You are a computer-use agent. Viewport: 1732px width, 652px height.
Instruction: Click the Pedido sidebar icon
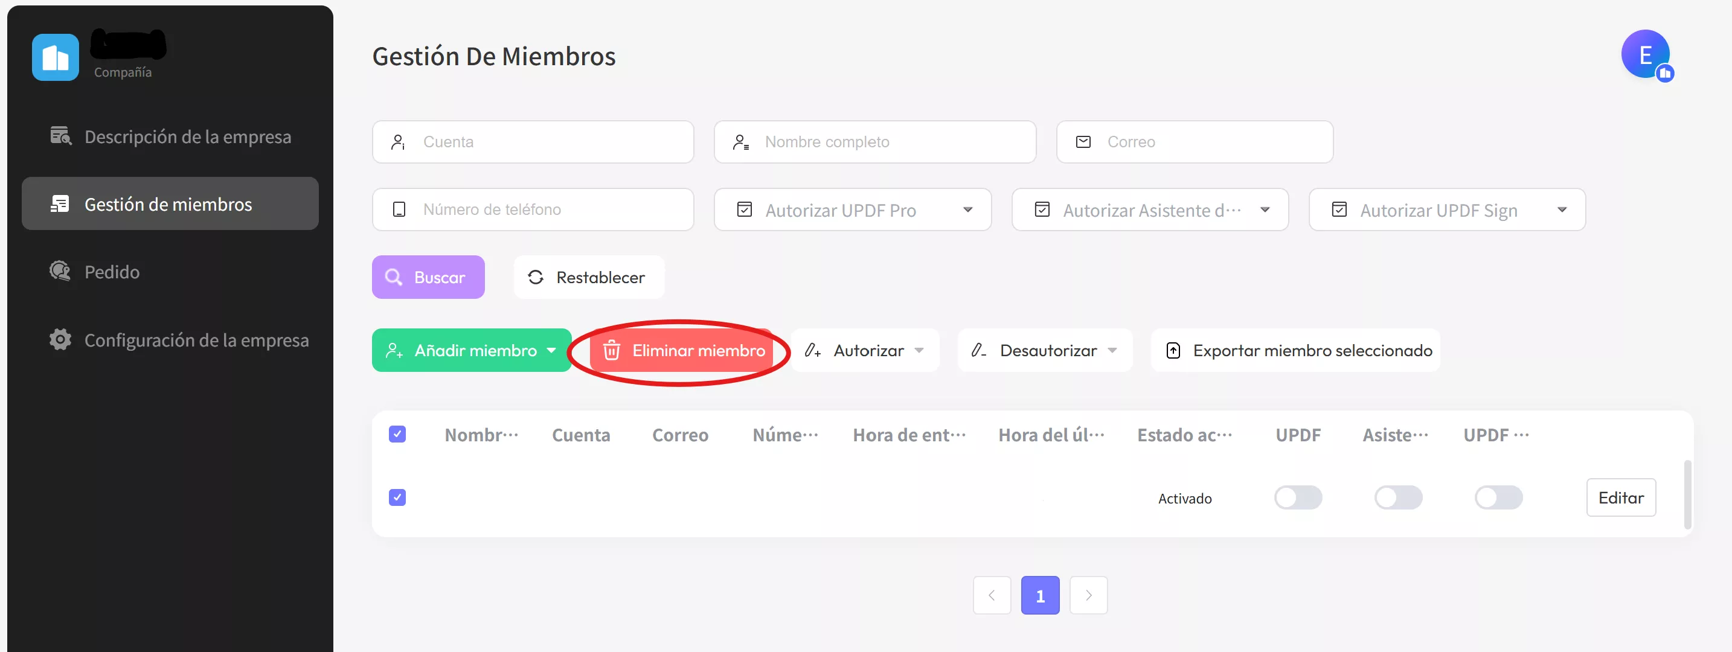[x=60, y=272]
